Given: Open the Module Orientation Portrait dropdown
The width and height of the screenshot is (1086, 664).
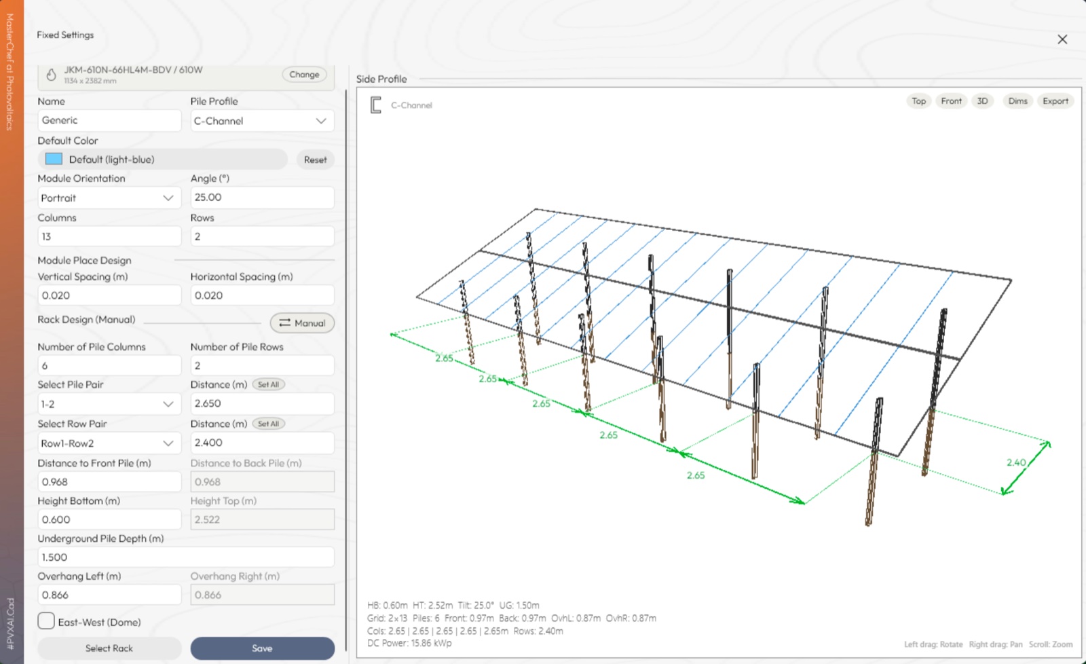Looking at the screenshot, I should click(109, 198).
